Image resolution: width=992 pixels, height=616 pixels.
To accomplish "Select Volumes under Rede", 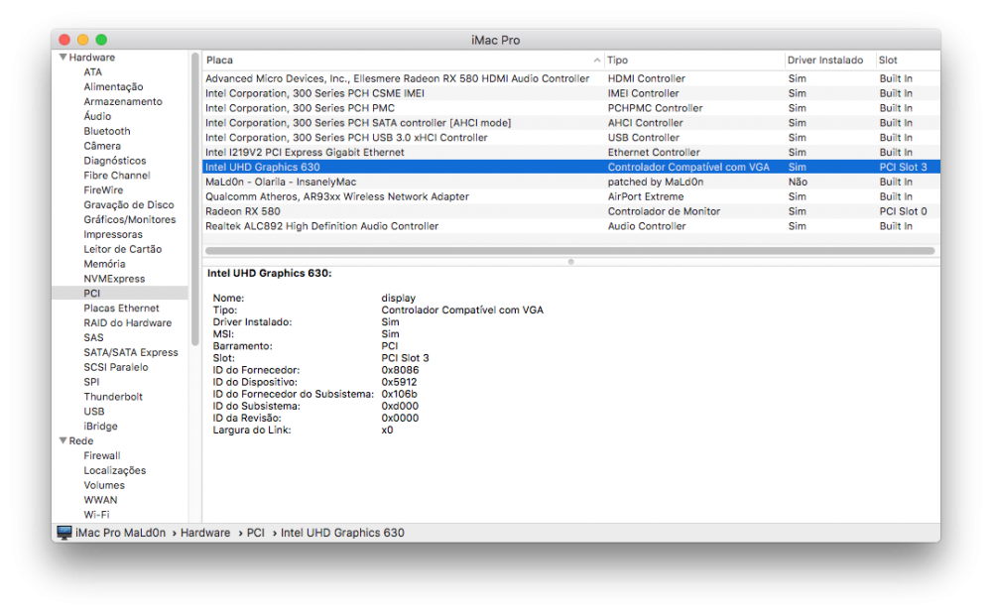I will (104, 485).
